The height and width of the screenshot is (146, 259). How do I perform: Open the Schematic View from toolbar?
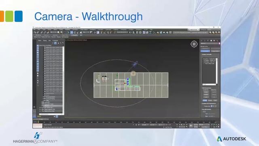pos(151,32)
